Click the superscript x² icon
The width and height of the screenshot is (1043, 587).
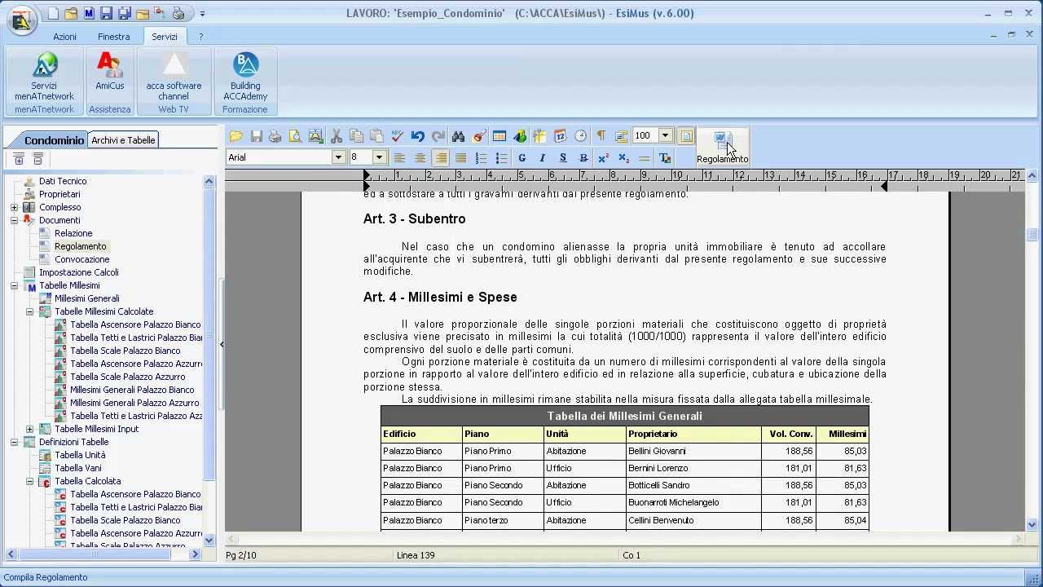[x=603, y=157]
